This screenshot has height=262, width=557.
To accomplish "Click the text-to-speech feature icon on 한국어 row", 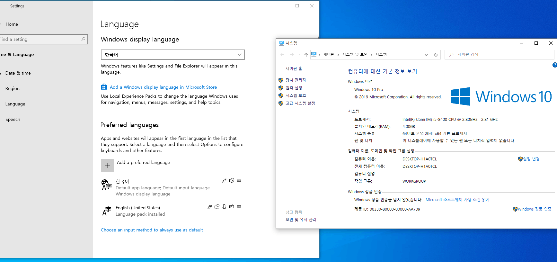I will tap(232, 181).
